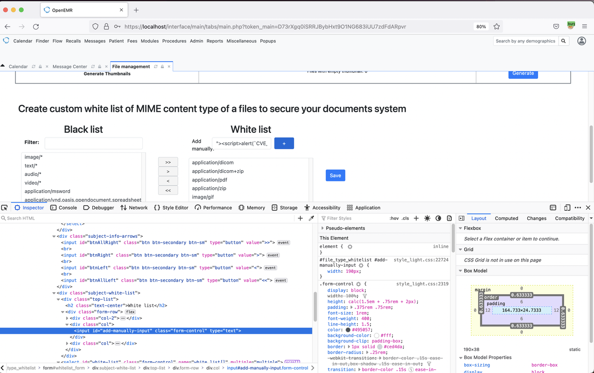Click the shield tracking protection icon
This screenshot has height=373, width=594.
[x=95, y=27]
